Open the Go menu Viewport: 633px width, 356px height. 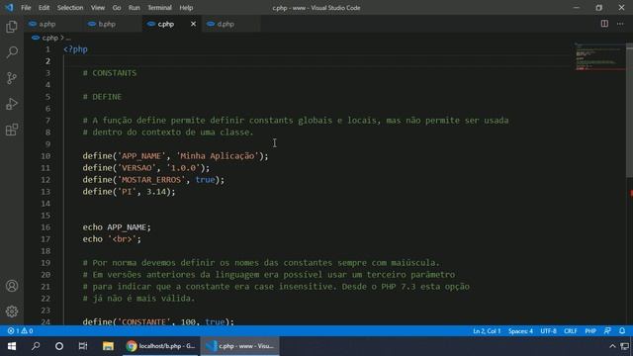(x=117, y=8)
